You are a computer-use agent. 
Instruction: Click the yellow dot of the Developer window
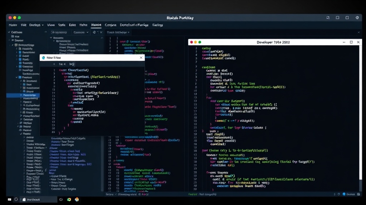click(x=196, y=42)
